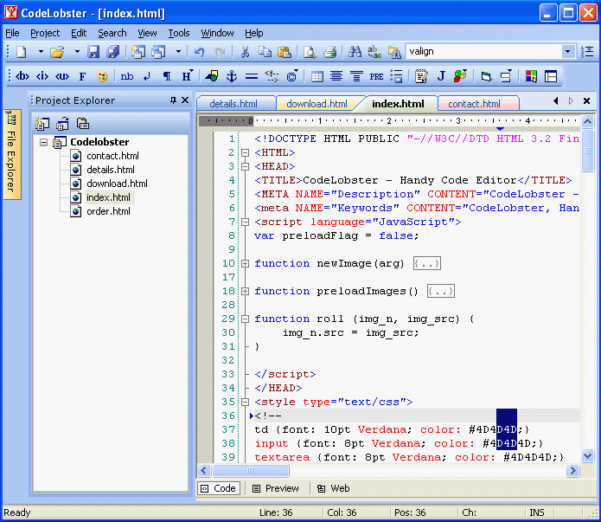Insert paragraph (¶) tag icon
This screenshot has height=522, width=601.
[167, 76]
